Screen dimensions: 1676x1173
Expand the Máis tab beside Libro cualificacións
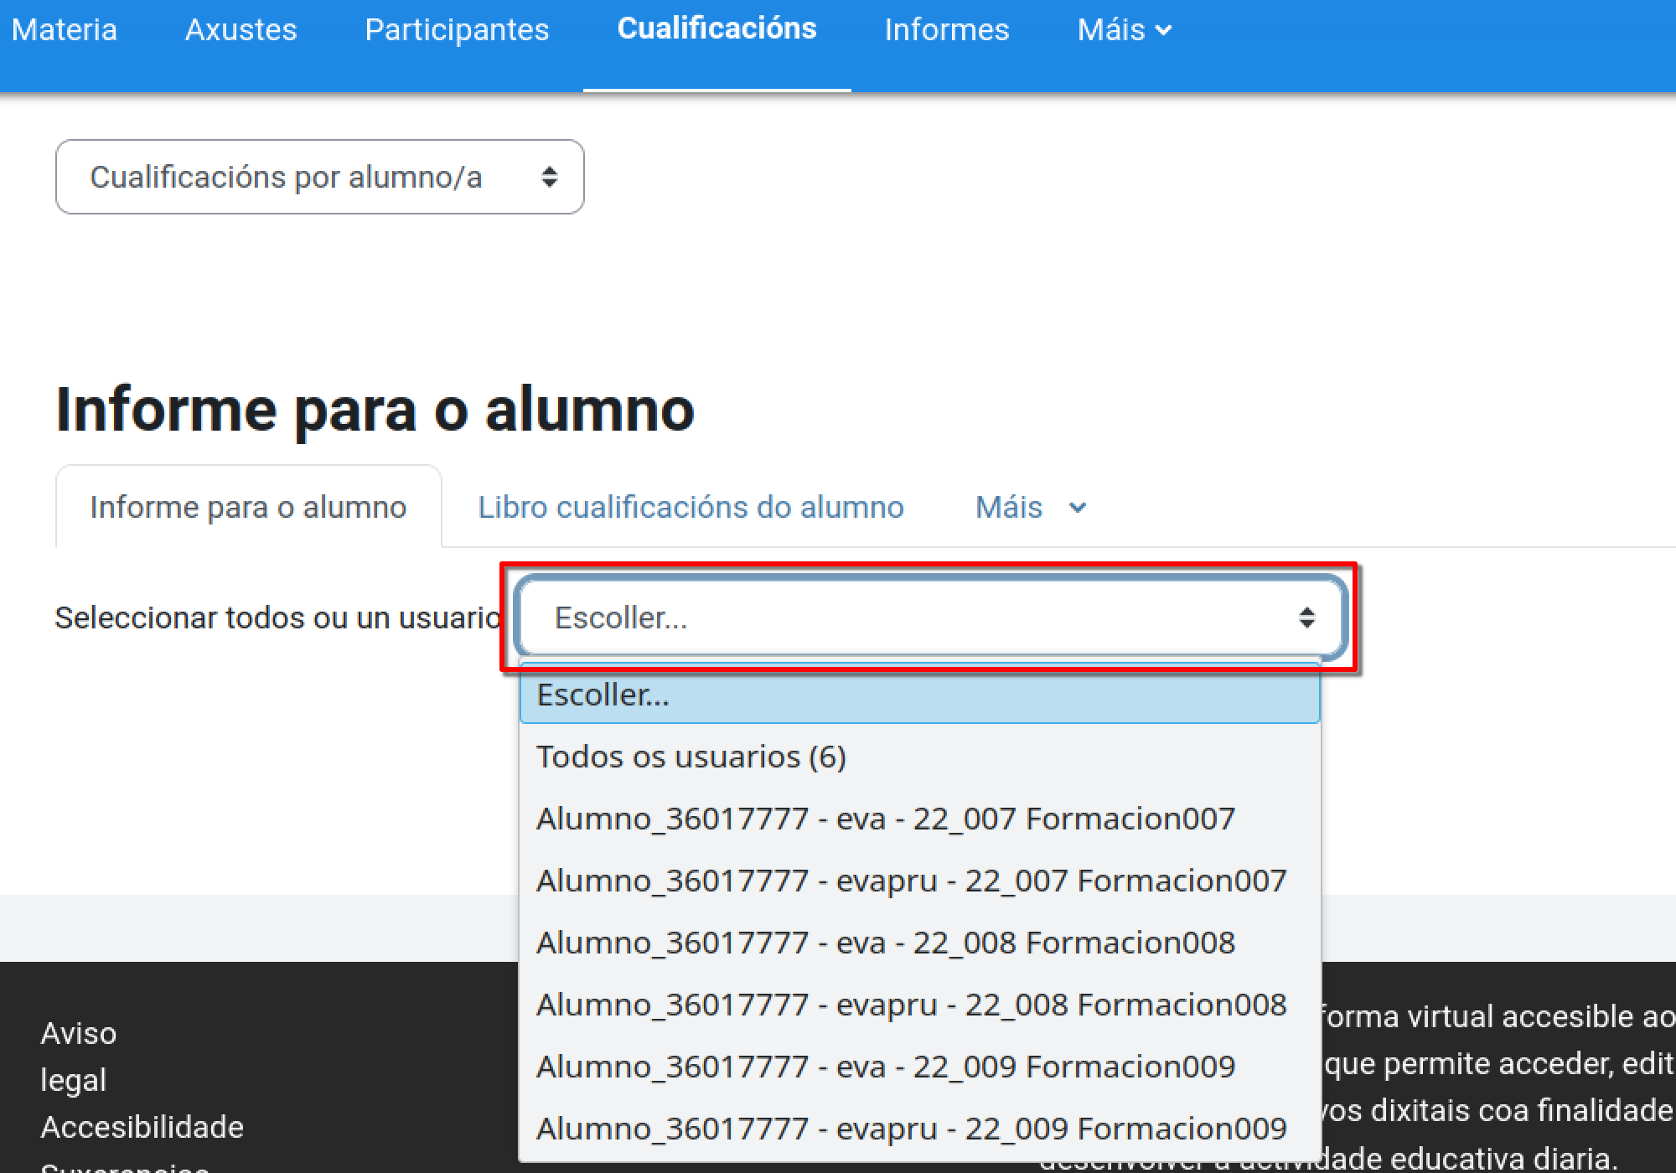click(1029, 507)
